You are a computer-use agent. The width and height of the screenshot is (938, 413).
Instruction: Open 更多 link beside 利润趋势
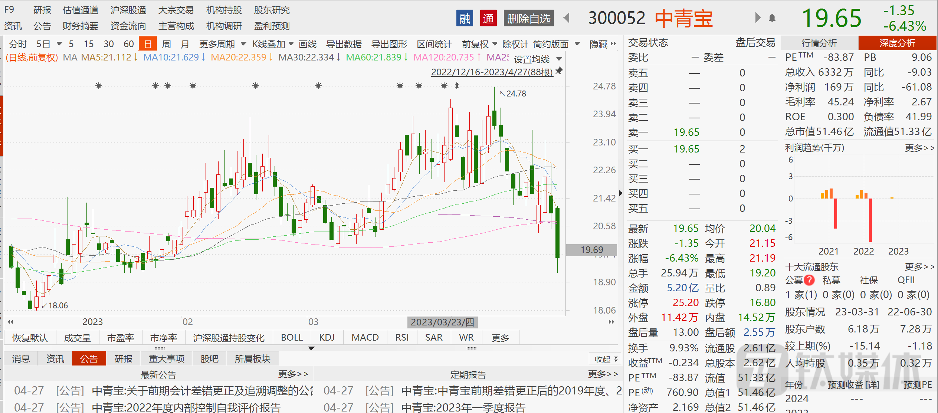click(x=919, y=148)
